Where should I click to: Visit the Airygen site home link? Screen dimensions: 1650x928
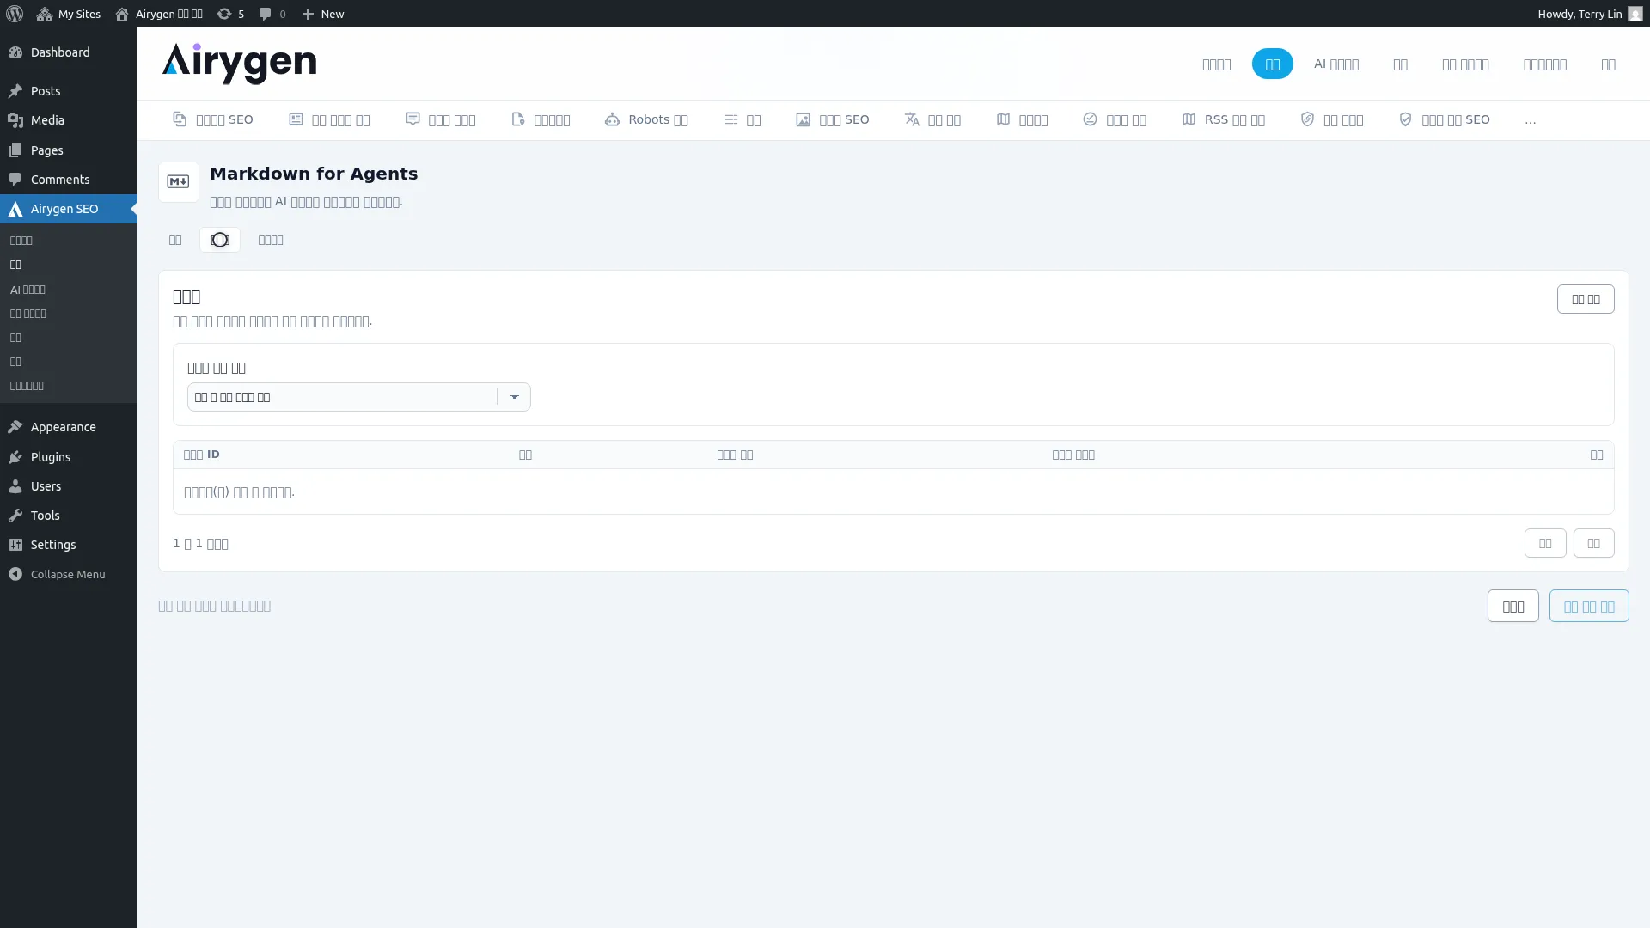click(159, 14)
